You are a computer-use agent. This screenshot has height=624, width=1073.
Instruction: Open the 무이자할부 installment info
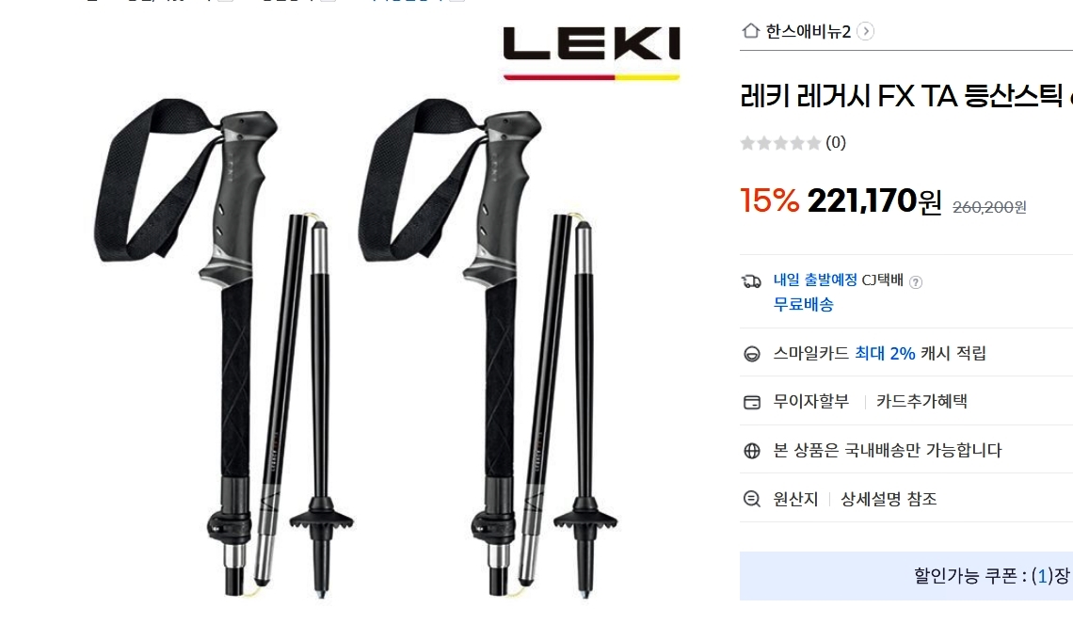[x=811, y=401]
